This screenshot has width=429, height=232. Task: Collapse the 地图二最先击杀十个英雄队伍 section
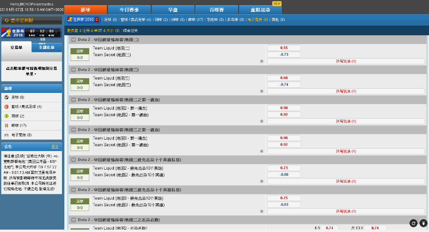73,160
